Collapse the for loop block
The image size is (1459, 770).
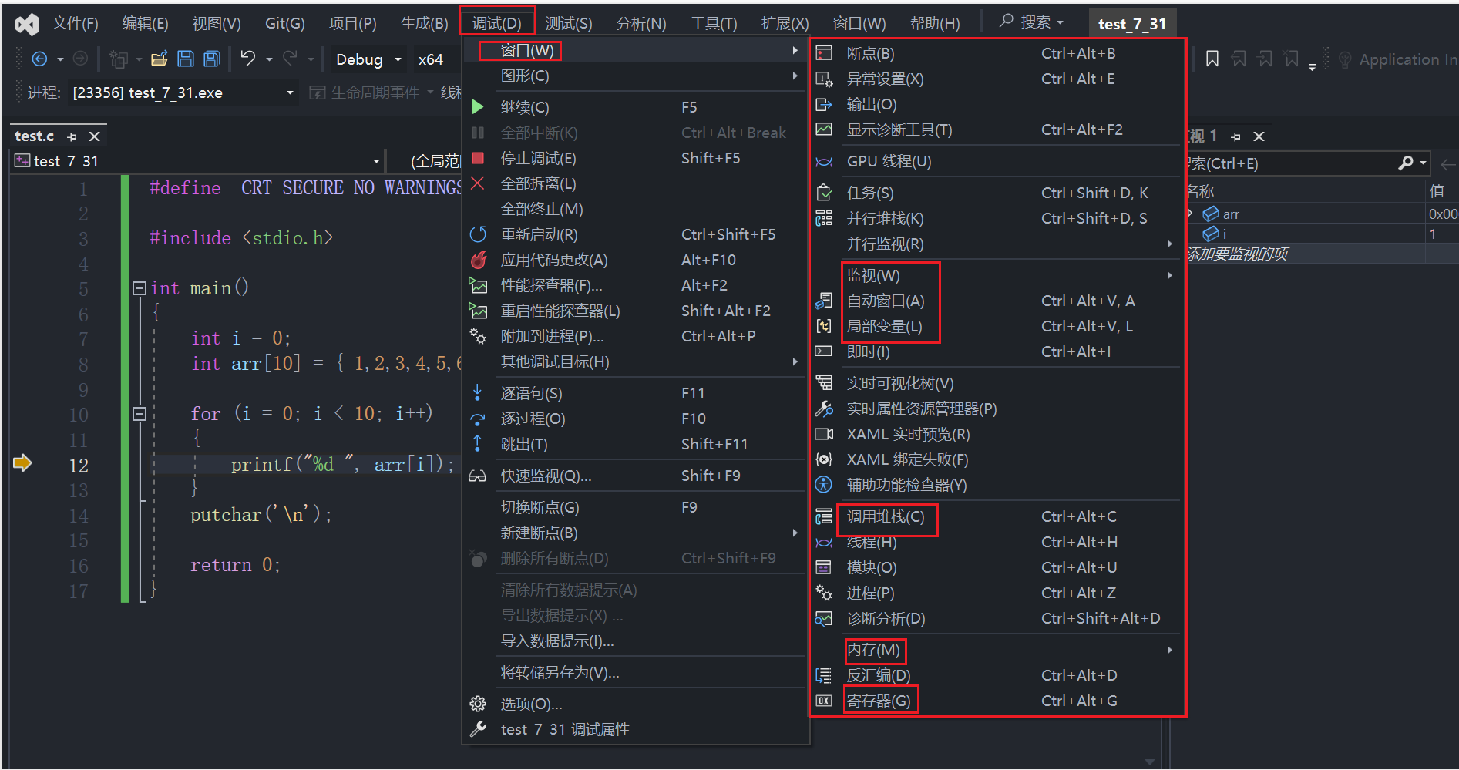coord(140,414)
